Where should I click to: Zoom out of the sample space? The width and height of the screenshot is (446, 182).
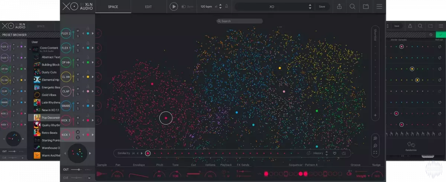(x=375, y=145)
